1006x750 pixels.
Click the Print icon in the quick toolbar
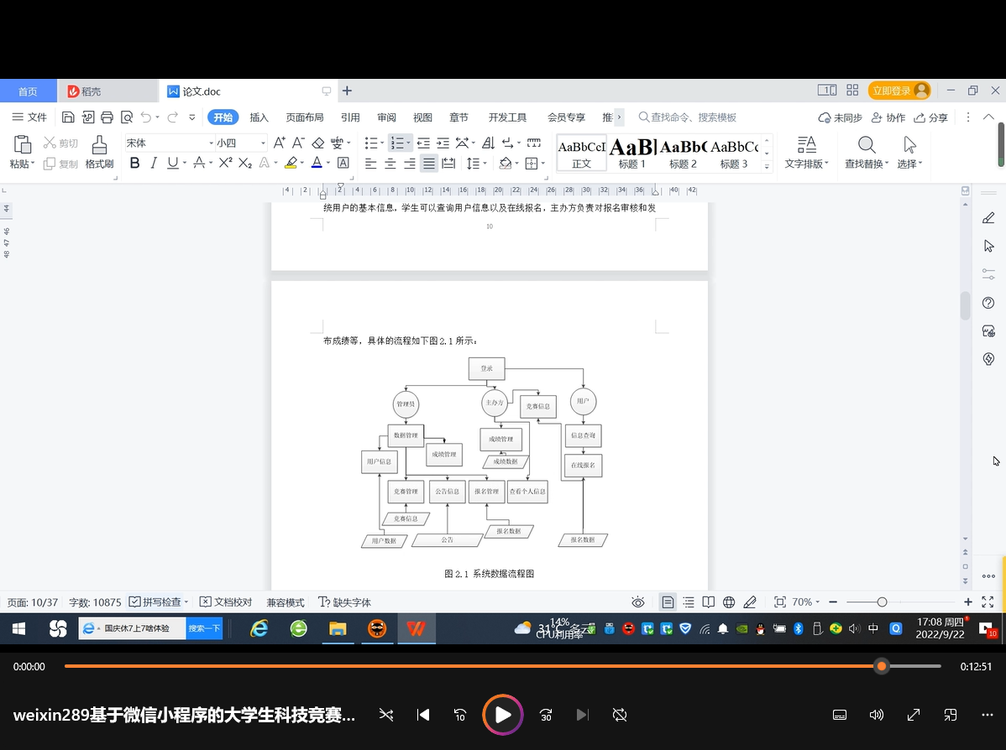[x=107, y=117]
